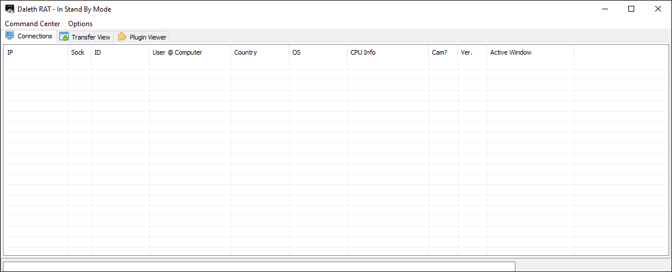Click the status bar field at bottom

(259, 266)
